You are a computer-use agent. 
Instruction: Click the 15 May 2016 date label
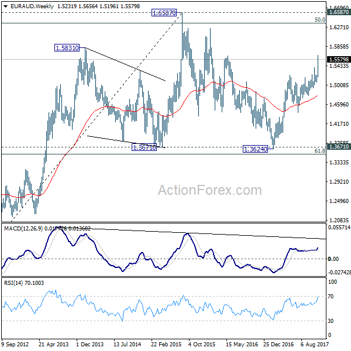[x=242, y=344]
